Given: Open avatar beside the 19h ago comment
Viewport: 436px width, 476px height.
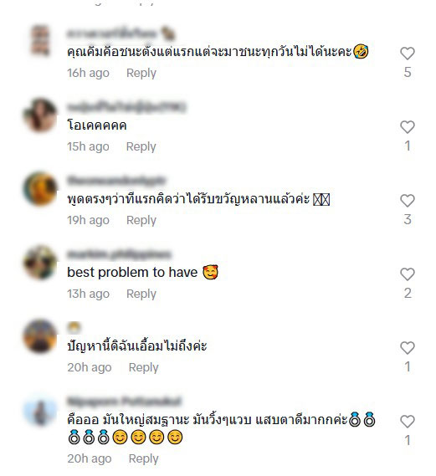Looking at the screenshot, I should (x=40, y=188).
